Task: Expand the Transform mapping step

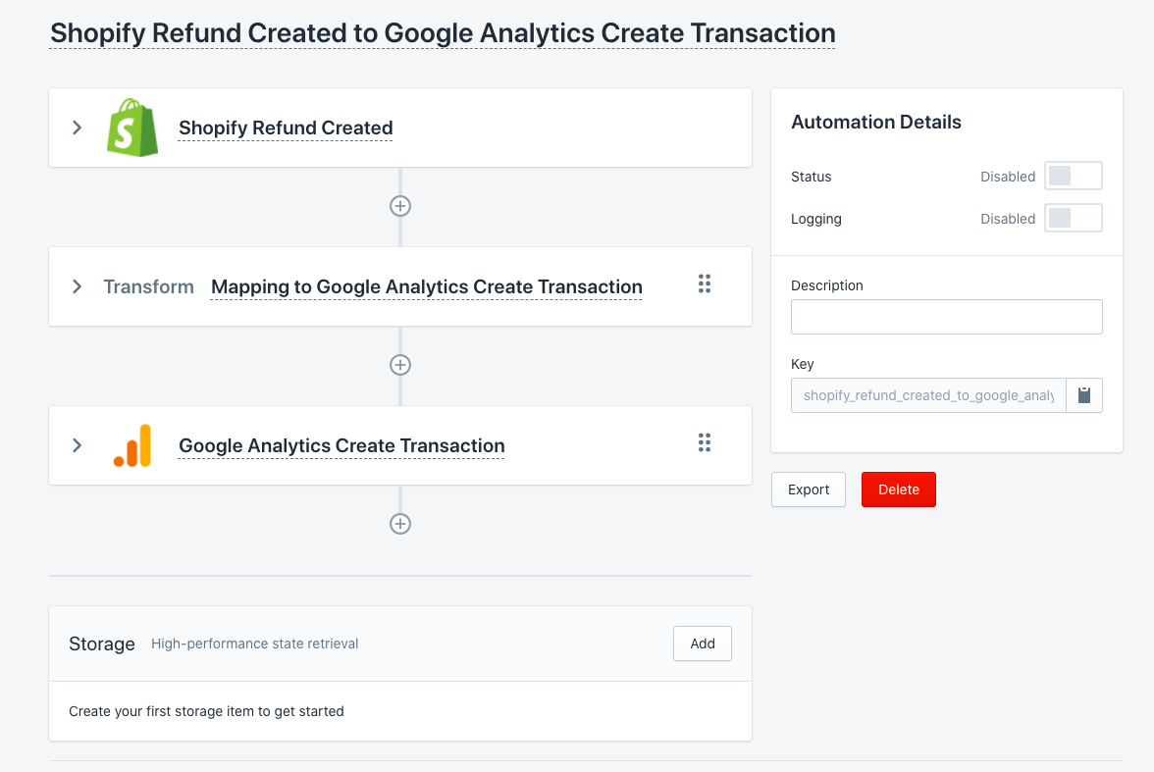Action: click(78, 286)
